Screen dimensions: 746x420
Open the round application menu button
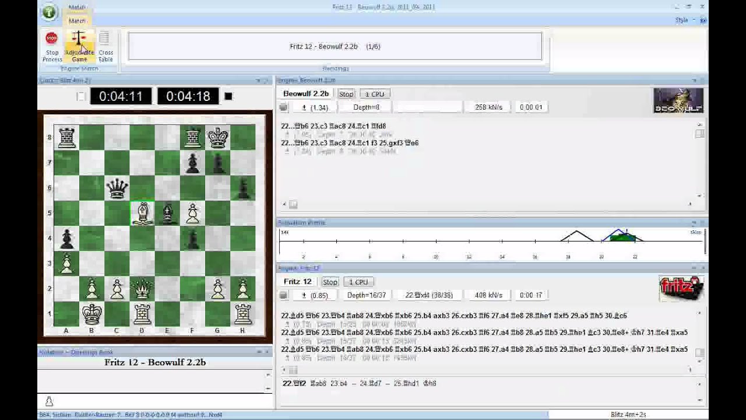pos(50,12)
